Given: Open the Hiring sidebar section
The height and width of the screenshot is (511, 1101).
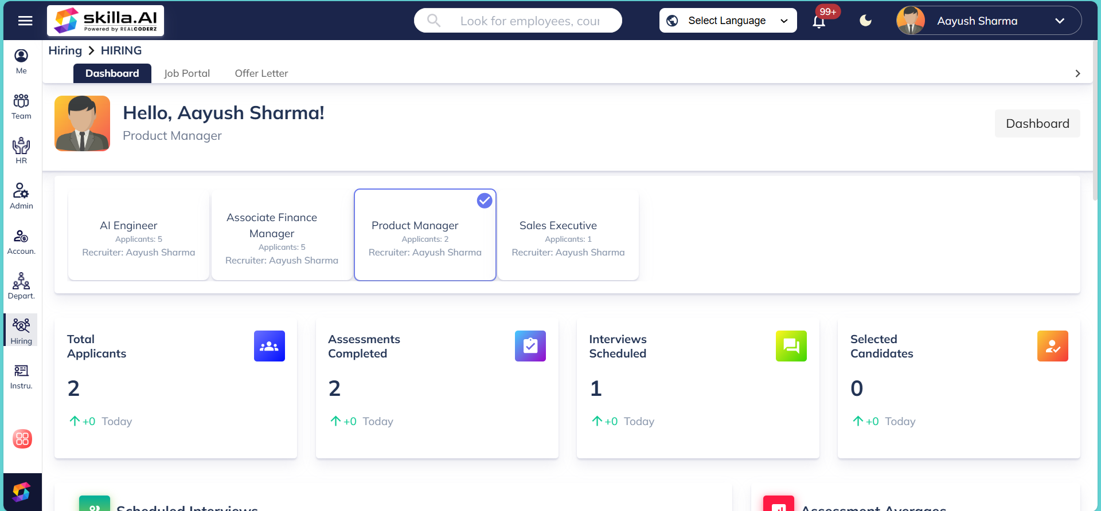Looking at the screenshot, I should pos(21,331).
